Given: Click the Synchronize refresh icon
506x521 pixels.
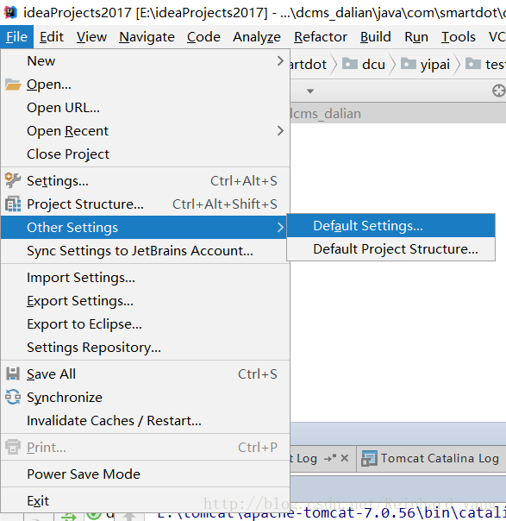Looking at the screenshot, I should [x=13, y=397].
